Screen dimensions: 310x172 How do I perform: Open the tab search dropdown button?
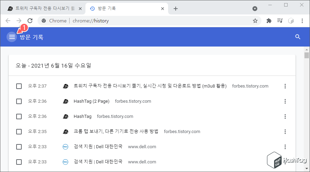(x=255, y=9)
